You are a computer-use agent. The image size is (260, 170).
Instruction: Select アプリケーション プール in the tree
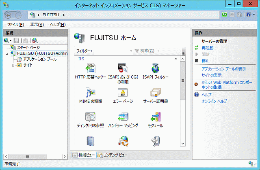coord(40,59)
